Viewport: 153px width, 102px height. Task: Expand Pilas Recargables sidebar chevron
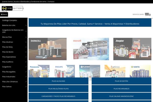[x=26, y=72]
